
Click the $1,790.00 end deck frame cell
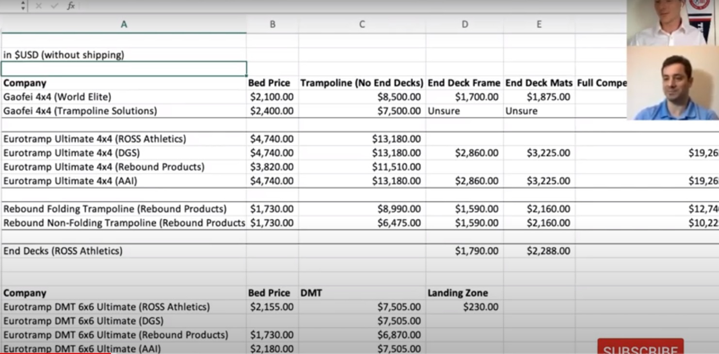pos(464,251)
